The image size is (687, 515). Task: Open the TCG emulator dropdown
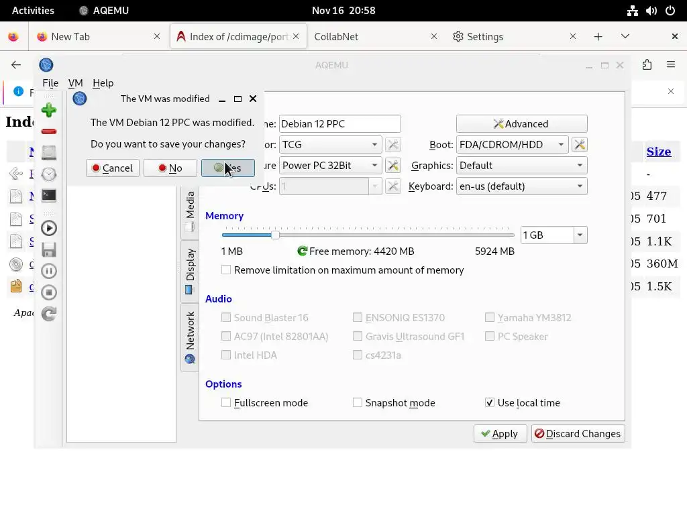coord(330,145)
